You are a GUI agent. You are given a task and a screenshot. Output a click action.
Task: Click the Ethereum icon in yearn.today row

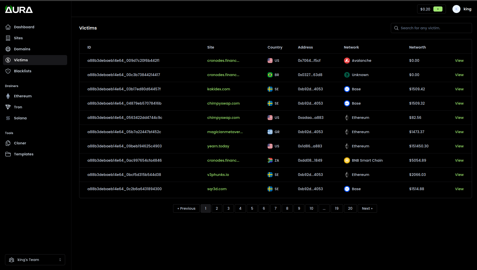(x=347, y=146)
